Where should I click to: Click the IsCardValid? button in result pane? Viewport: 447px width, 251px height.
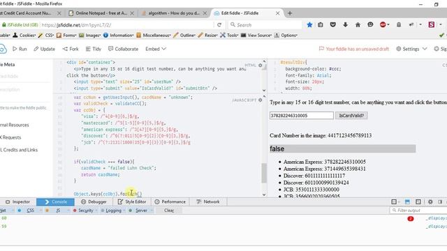tap(351, 116)
